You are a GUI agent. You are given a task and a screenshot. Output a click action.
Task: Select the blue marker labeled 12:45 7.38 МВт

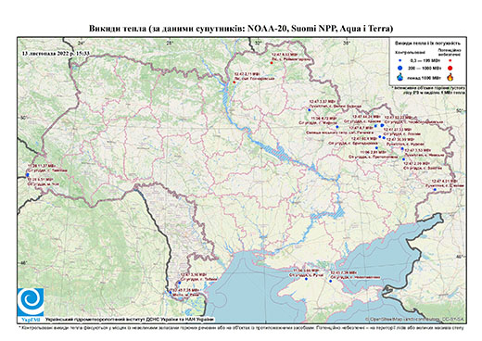pos(330,281)
